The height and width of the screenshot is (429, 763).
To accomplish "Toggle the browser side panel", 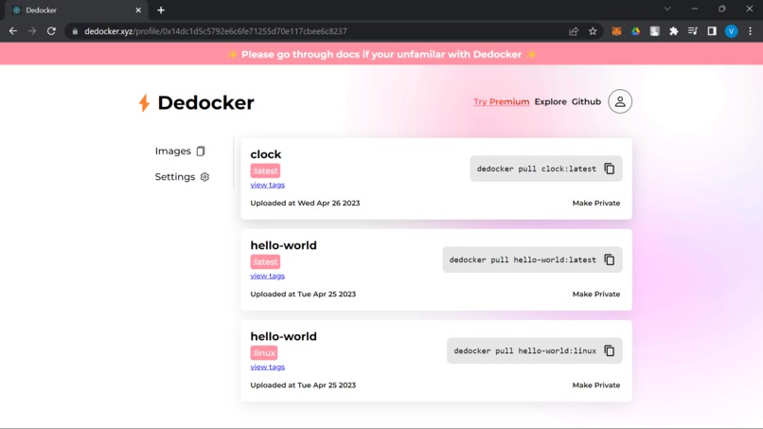I will (712, 31).
